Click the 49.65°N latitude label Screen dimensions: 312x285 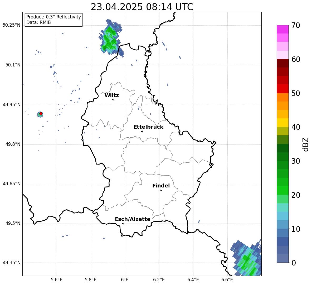pyautogui.click(x=12, y=184)
